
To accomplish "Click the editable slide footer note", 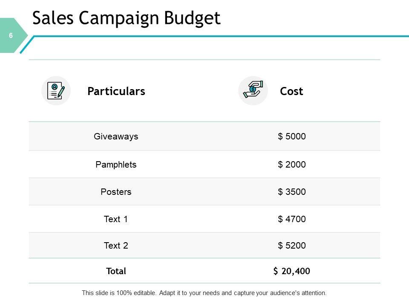I will click(204, 293).
